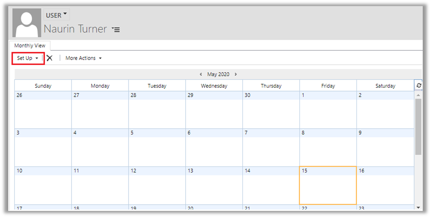Click the May 2020 month label
Viewport: 431px width, 217px height.
click(218, 74)
